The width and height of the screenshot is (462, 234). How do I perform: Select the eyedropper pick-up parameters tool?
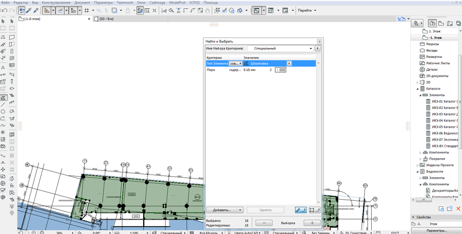(x=29, y=11)
